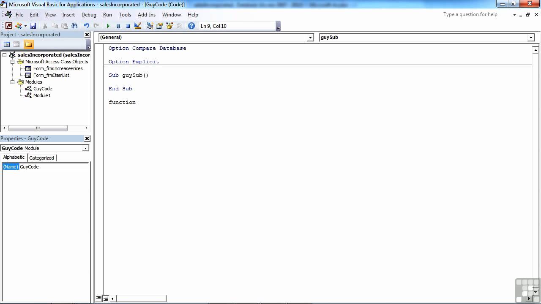Click the 'Option Explicit' code line

134,62
